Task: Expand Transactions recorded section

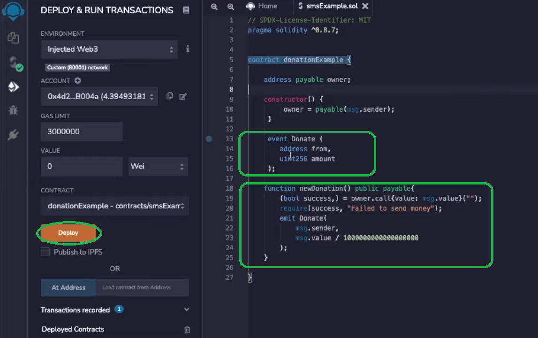Action: point(186,309)
